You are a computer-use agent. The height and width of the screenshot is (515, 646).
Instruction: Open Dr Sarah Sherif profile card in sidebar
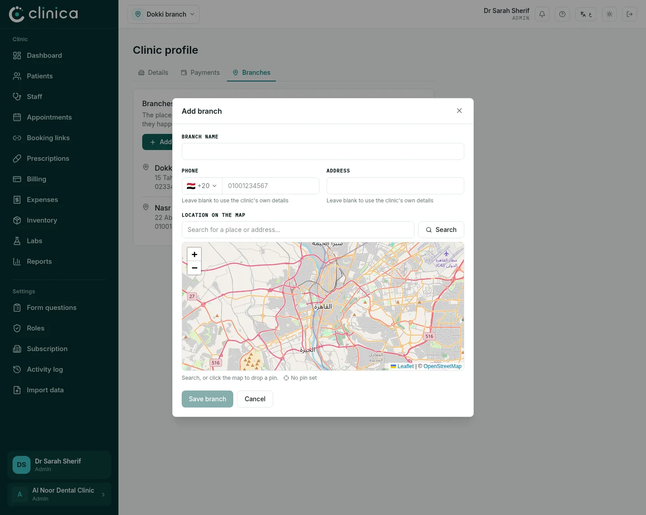[x=59, y=465]
